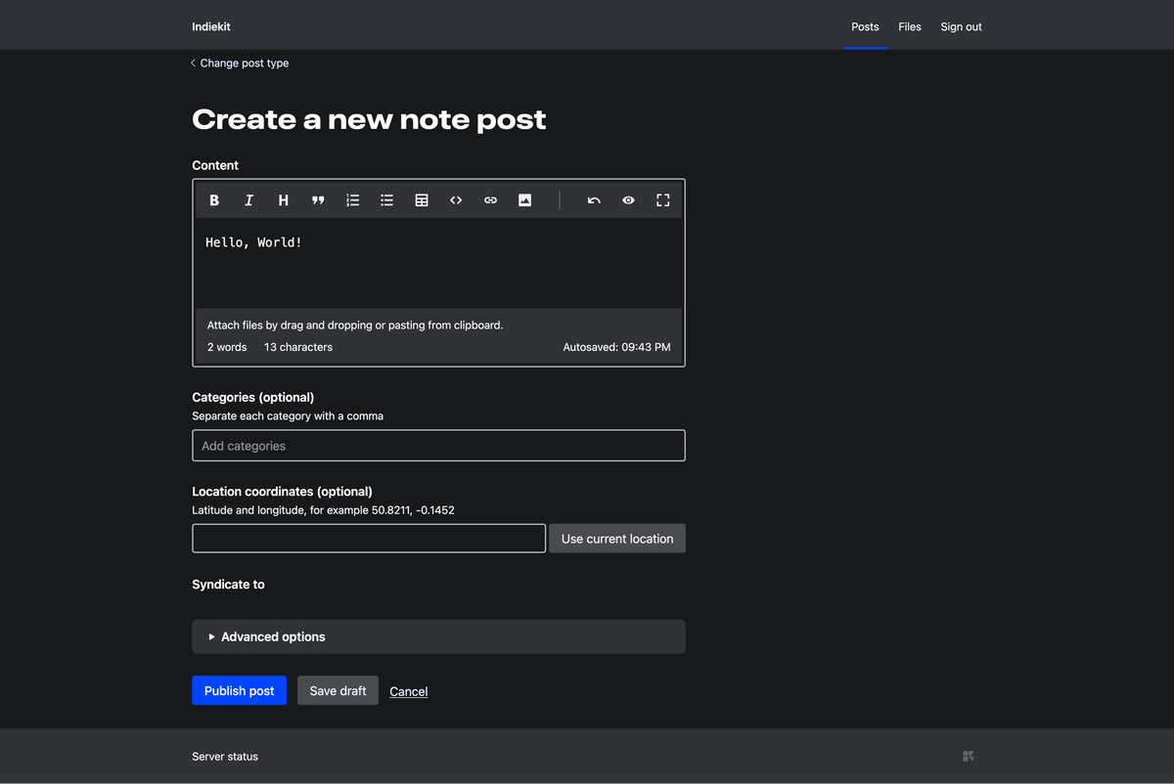Click the Add categories field
The image size is (1174, 784).
[x=438, y=445]
